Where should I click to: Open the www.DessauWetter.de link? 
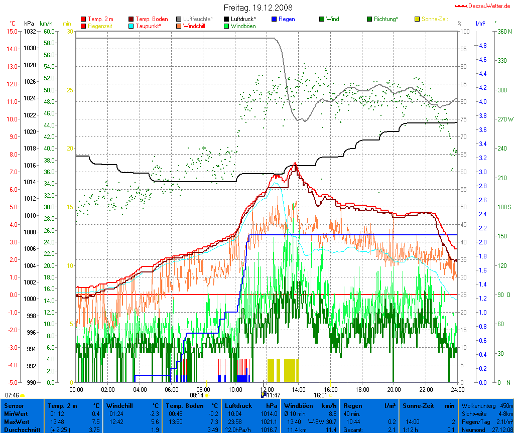[x=483, y=6]
